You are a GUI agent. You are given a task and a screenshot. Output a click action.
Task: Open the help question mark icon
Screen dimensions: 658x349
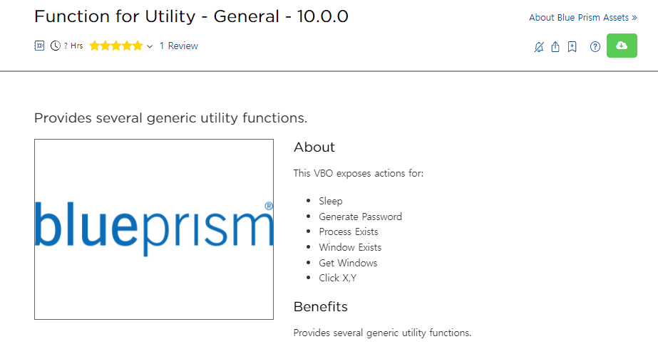595,47
